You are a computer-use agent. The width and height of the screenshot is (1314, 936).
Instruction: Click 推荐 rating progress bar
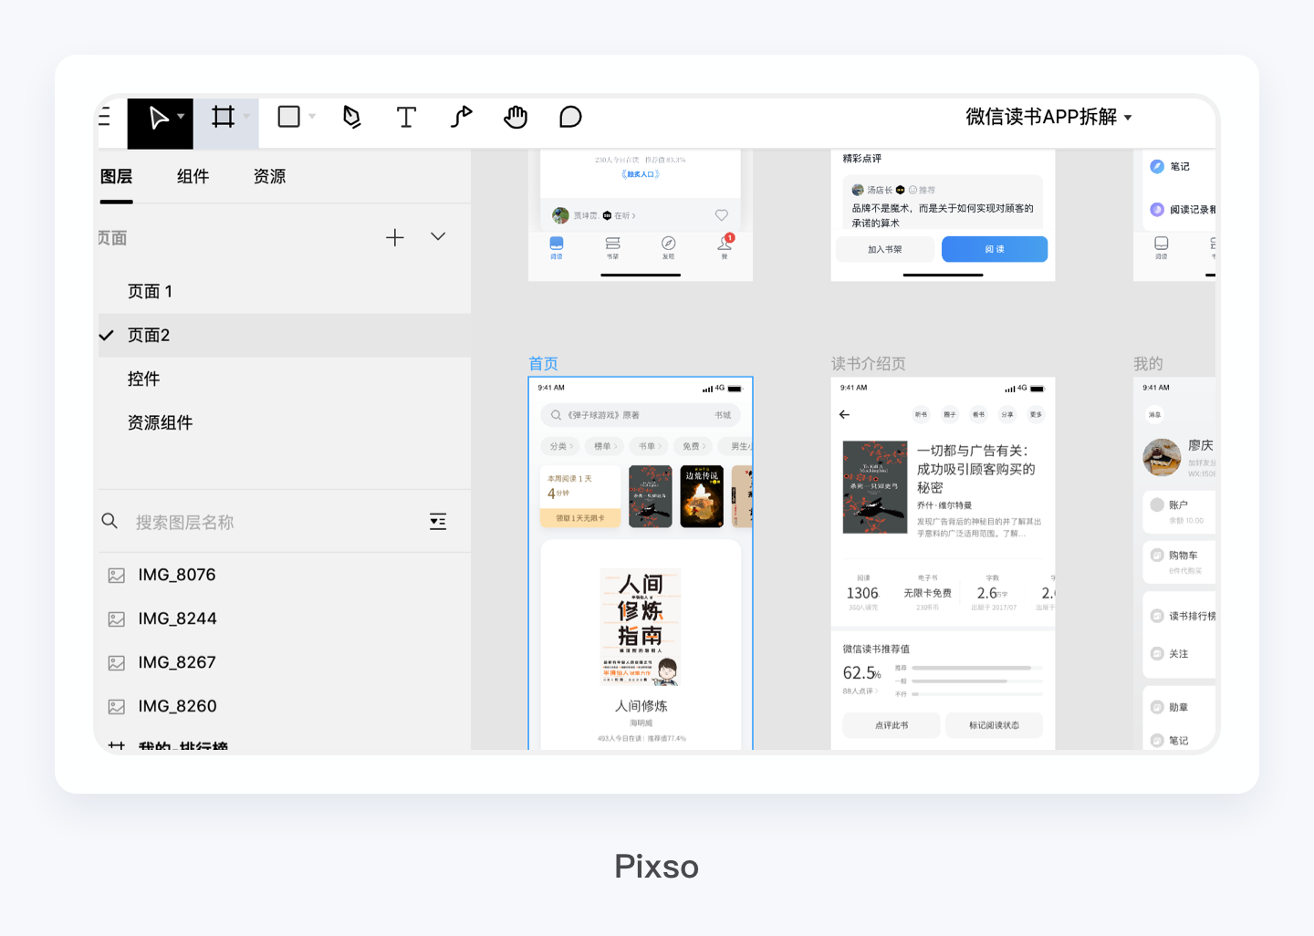click(976, 668)
